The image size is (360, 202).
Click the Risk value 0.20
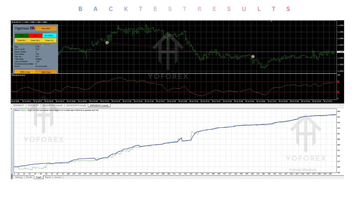coord(37,47)
